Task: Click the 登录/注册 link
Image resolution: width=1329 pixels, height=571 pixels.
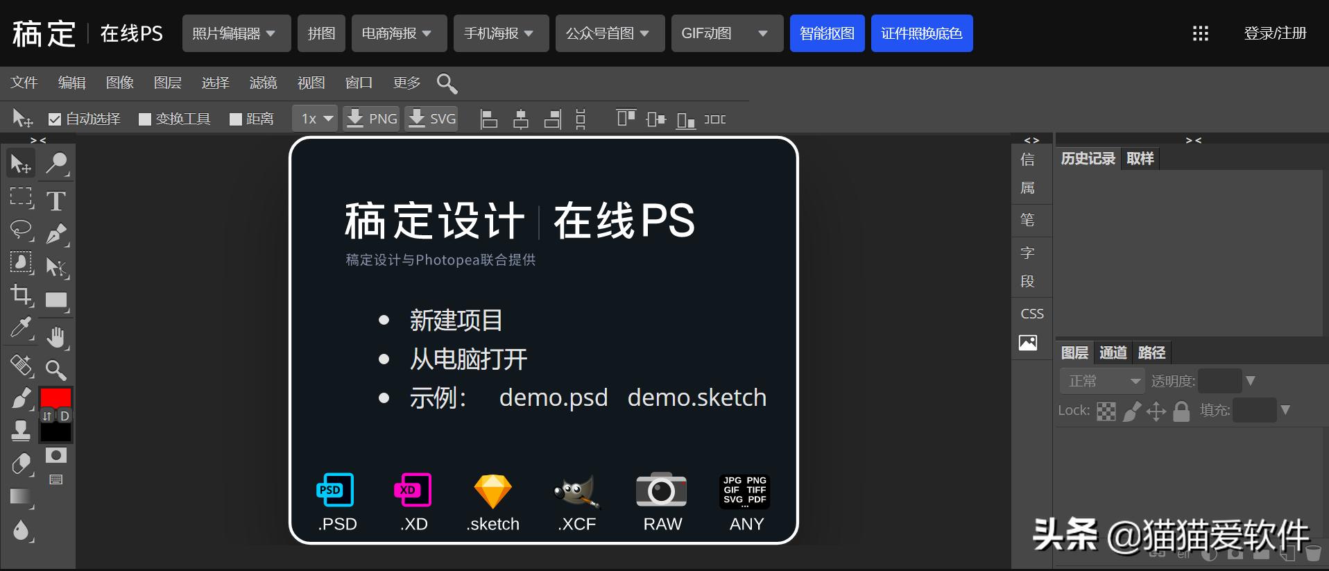Action: (1275, 33)
